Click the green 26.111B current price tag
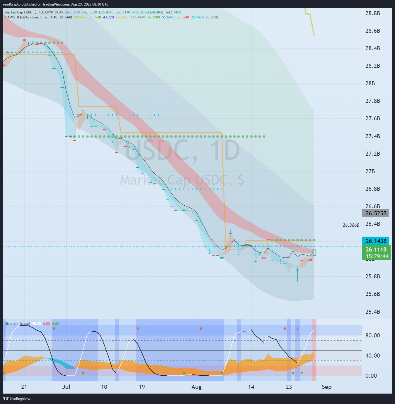 click(x=376, y=249)
